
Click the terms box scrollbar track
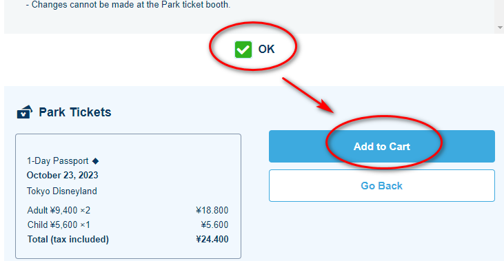pos(499,12)
